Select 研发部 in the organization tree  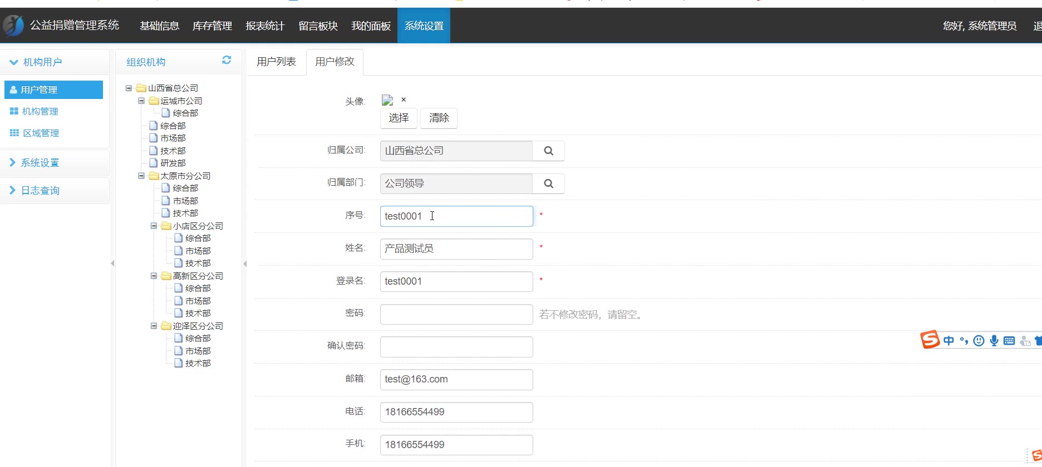(x=173, y=163)
